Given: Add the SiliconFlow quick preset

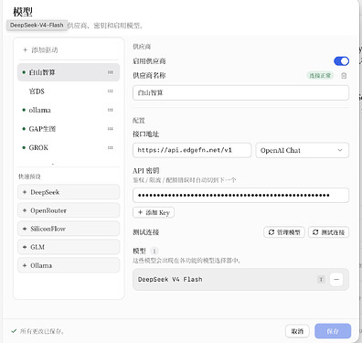Looking at the screenshot, I should 69,229.
